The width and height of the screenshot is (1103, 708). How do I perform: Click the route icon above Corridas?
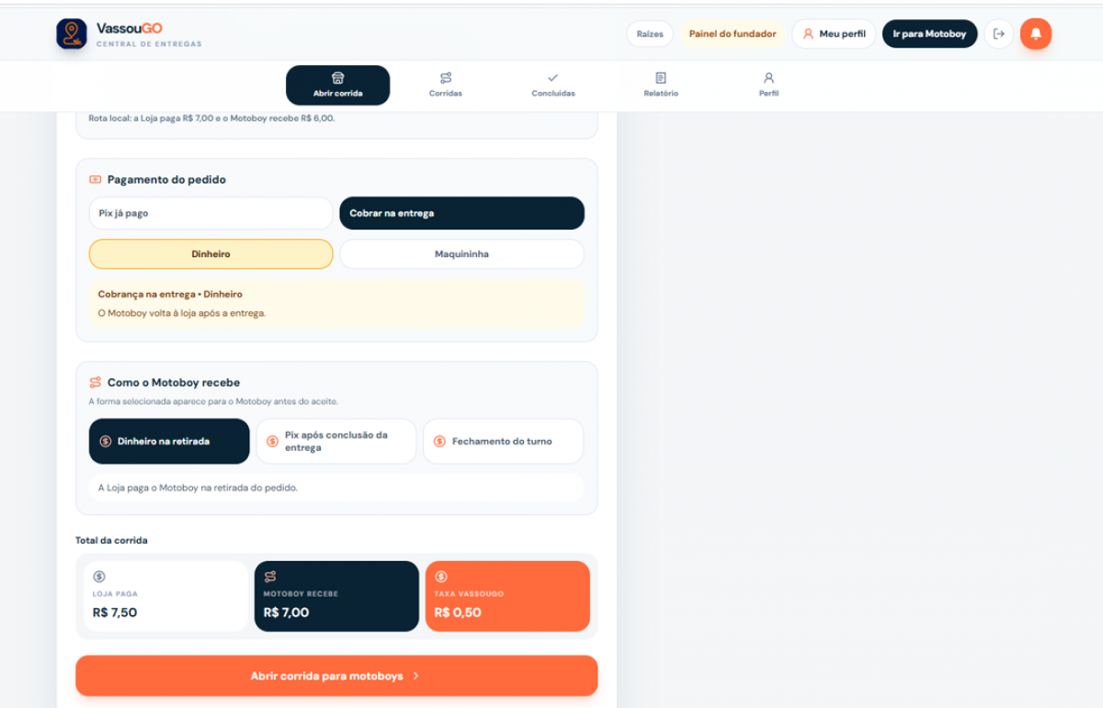point(446,78)
